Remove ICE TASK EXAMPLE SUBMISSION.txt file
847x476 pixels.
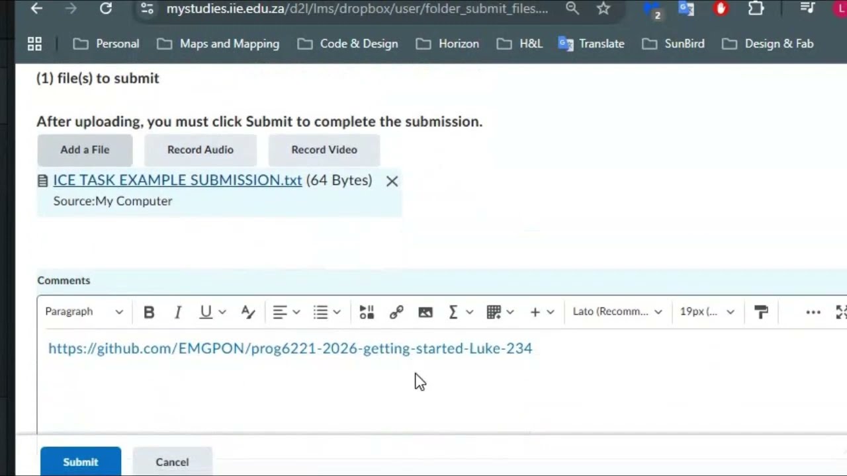(x=392, y=181)
